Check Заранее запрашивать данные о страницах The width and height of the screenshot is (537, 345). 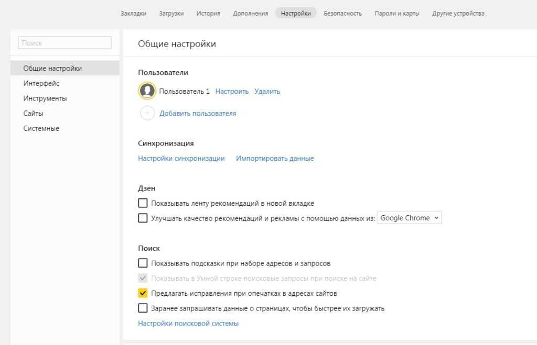(x=143, y=308)
